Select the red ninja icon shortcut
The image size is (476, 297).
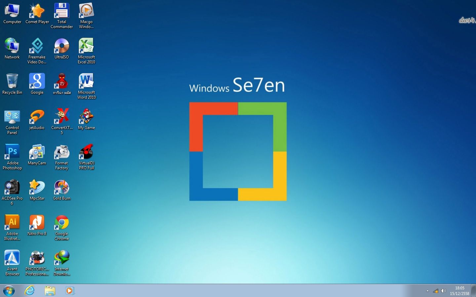(x=62, y=84)
